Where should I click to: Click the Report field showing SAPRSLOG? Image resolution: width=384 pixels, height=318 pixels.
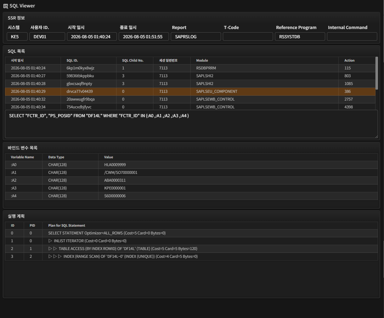pyautogui.click(x=196, y=36)
